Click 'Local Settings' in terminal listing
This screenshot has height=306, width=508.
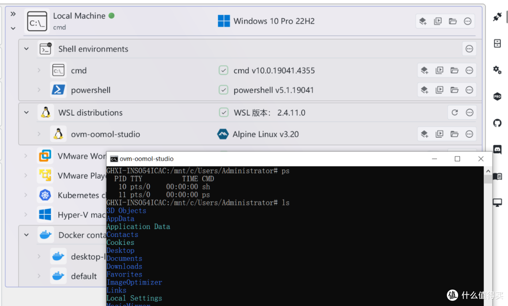pos(135,298)
